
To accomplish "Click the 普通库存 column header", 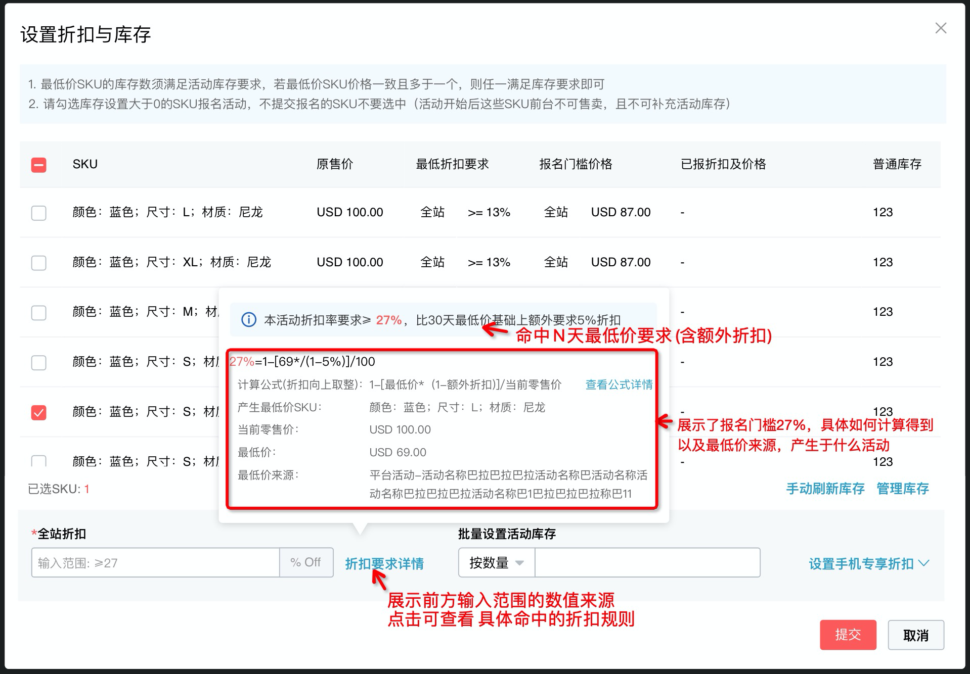I will 897,164.
